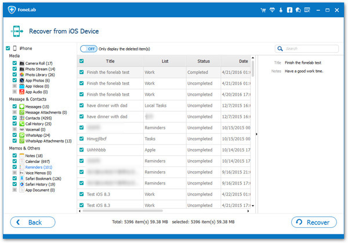Click the horizontal scrollbar thumb

tap(122, 211)
